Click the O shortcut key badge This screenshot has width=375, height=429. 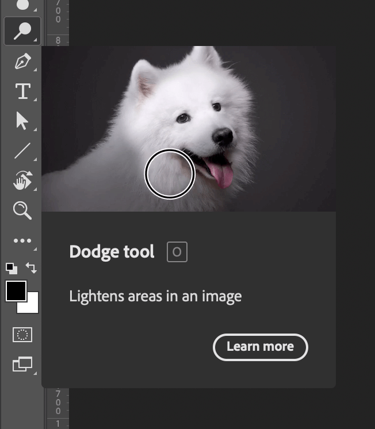coord(177,252)
